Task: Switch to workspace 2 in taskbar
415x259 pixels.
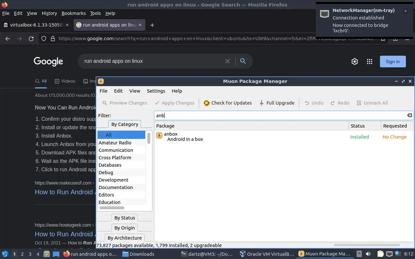Action: coord(22,254)
